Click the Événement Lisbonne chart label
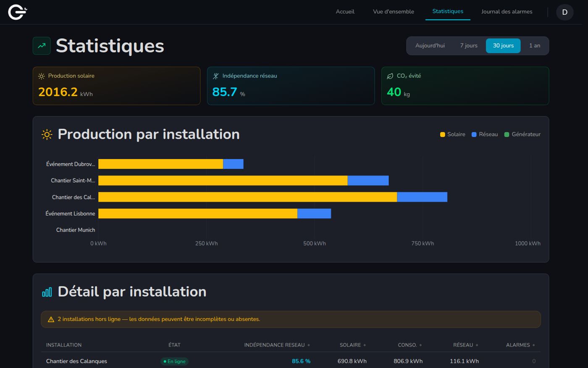Image resolution: width=588 pixels, height=368 pixels. (70, 214)
